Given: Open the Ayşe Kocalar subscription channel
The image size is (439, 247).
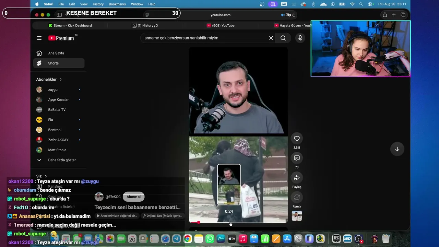Looking at the screenshot, I should (x=59, y=99).
